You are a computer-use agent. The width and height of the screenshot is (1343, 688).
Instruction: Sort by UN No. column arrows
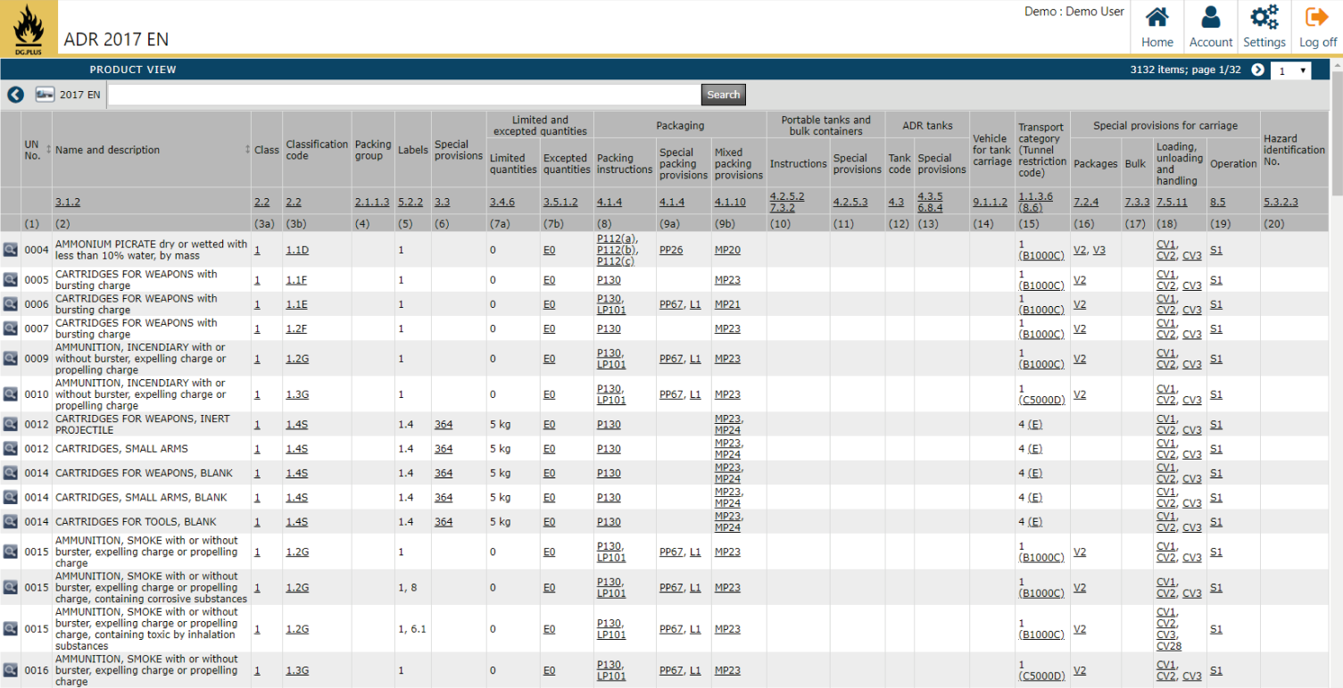tap(48, 150)
